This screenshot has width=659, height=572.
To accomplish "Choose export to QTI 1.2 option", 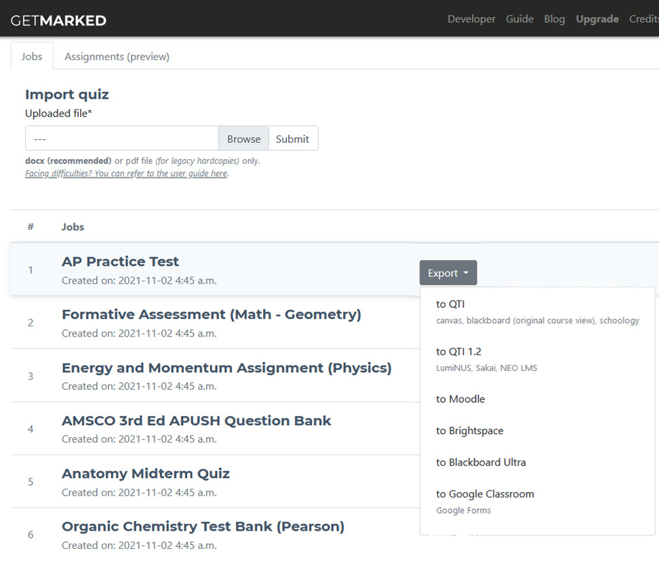I will (459, 352).
